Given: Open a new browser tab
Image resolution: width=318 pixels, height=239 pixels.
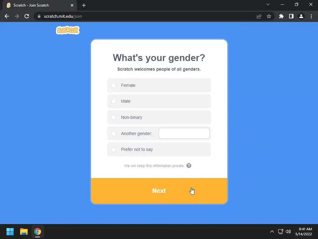Looking at the screenshot, I should click(84, 5).
